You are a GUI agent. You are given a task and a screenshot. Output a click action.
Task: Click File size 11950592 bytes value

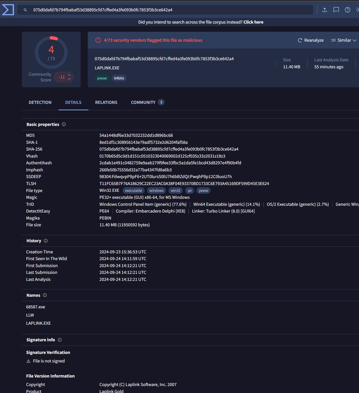[x=125, y=225]
